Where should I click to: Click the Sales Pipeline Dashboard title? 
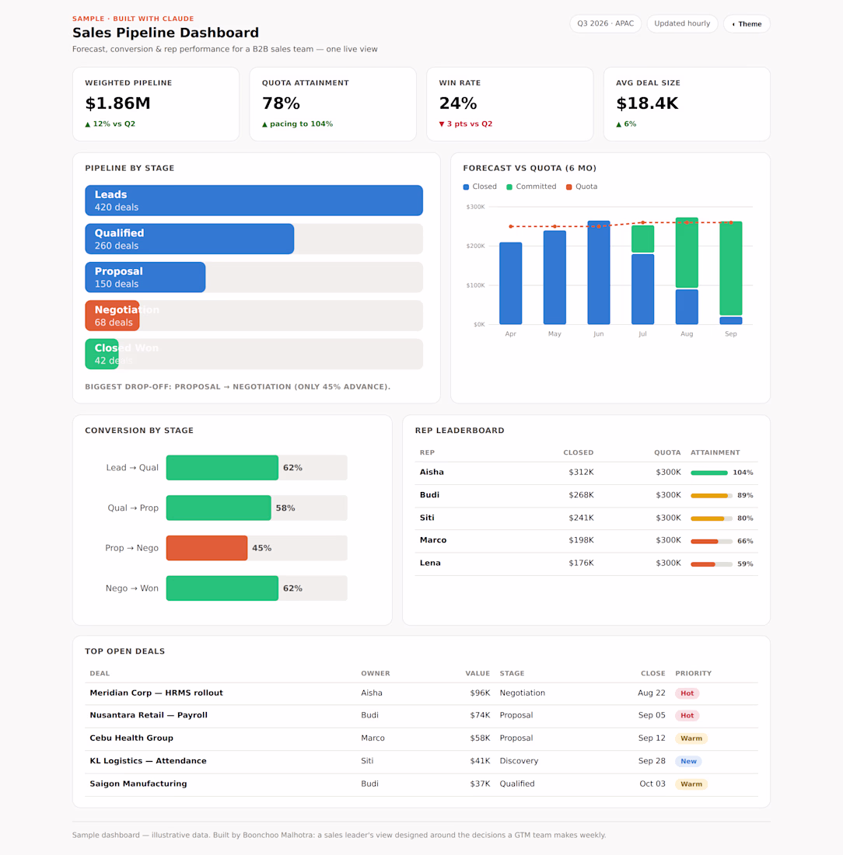pos(166,33)
